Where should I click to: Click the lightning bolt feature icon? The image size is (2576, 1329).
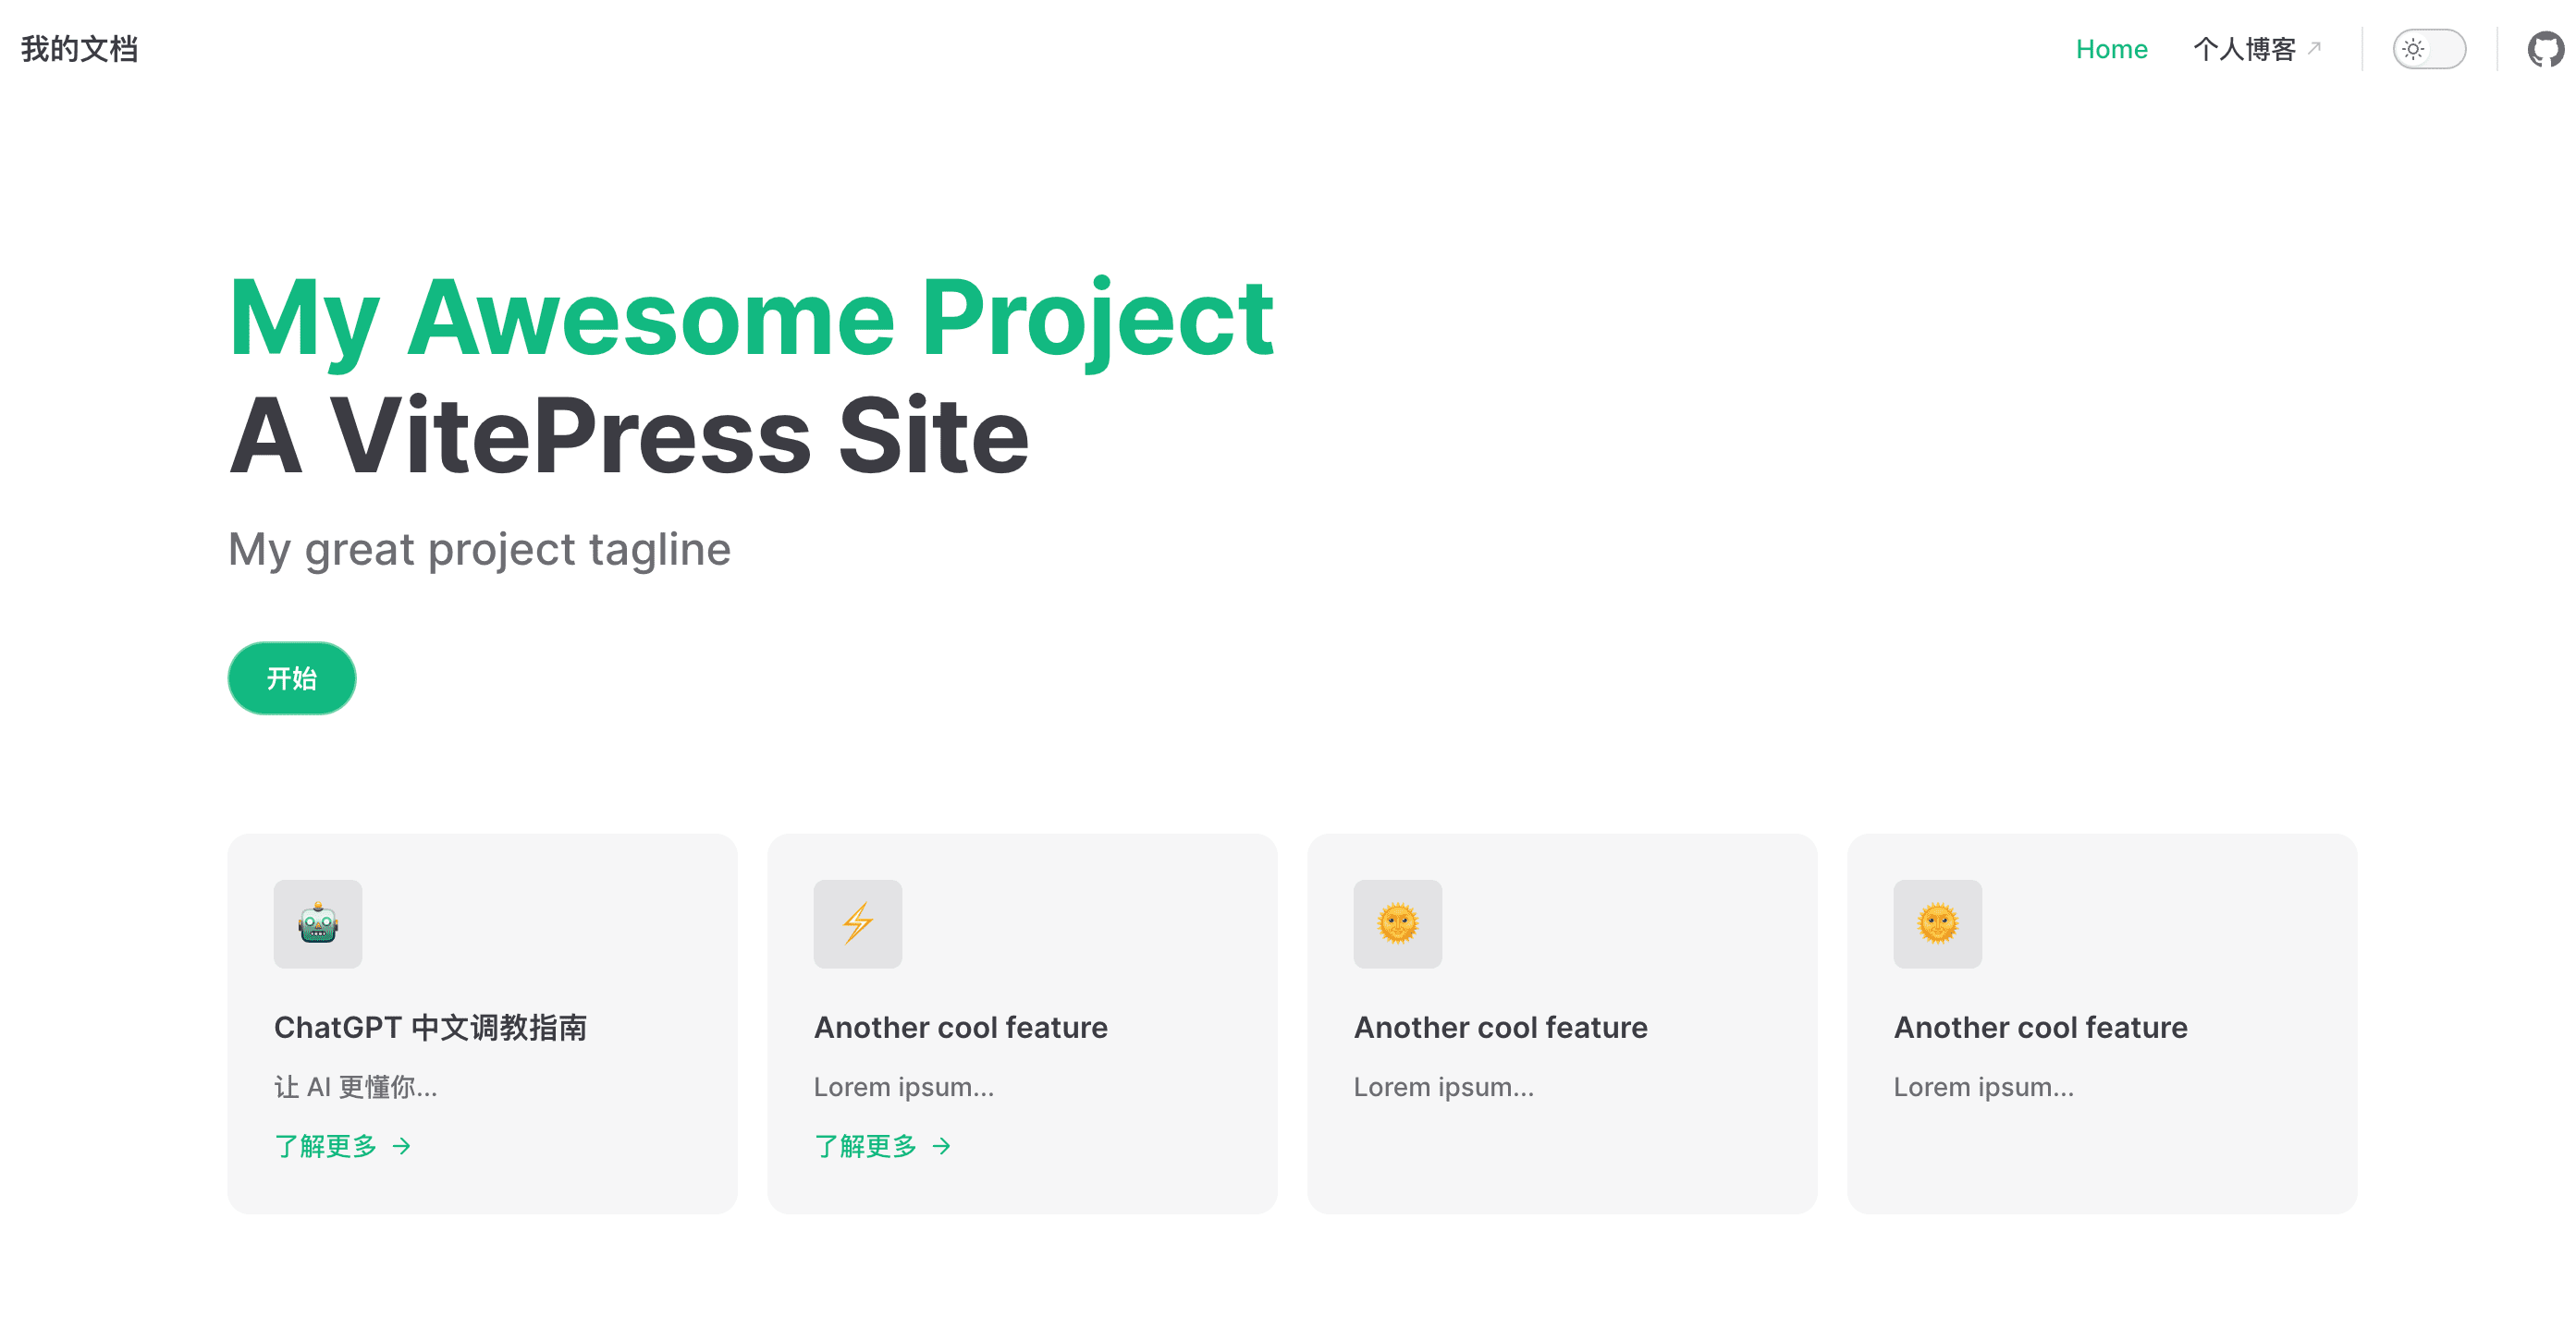coord(857,923)
